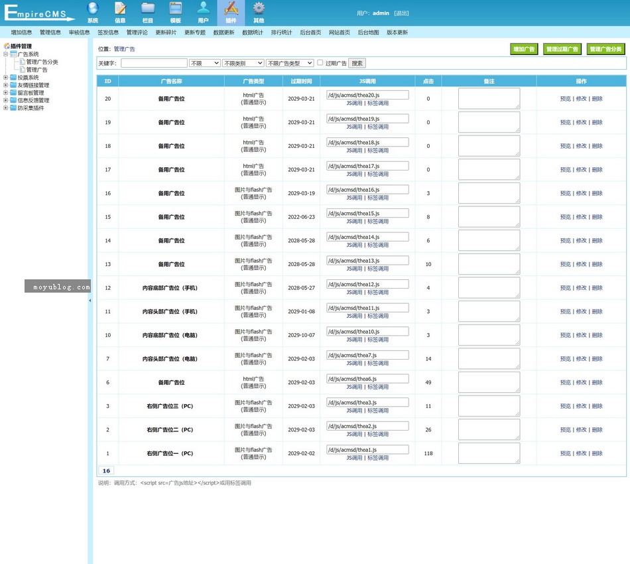Click 修改 for 右侧广告位二 (PC)
This screenshot has height=564, width=630.
[x=582, y=429]
